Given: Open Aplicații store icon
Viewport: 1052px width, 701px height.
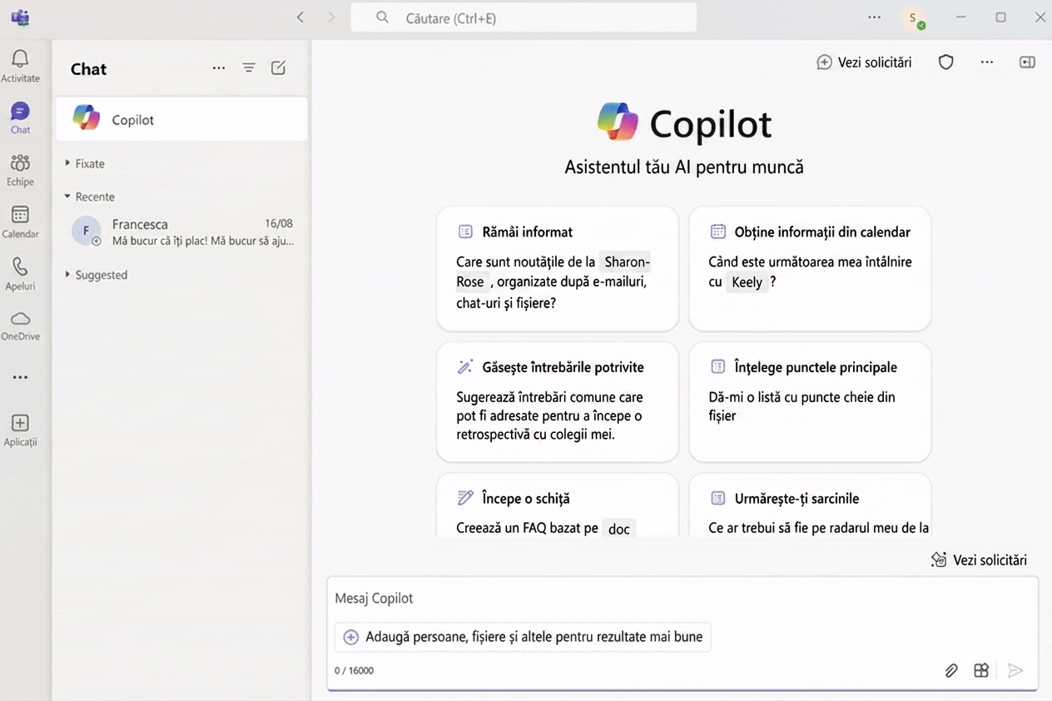Looking at the screenshot, I should [x=20, y=430].
